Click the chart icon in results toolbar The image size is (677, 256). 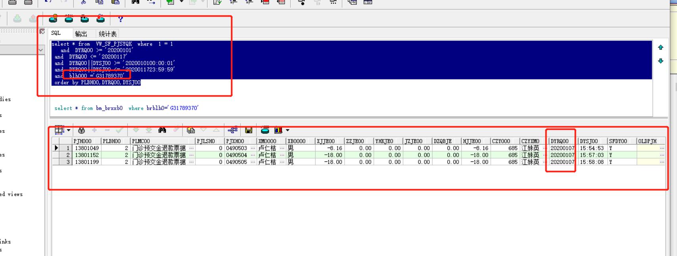279,130
